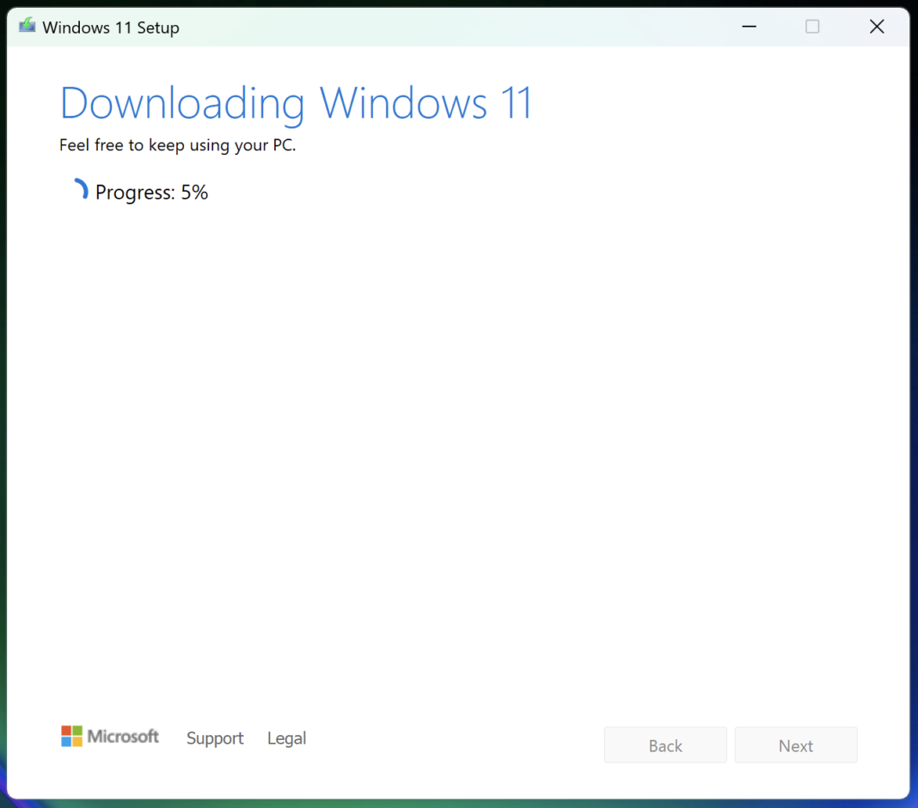Open the Support page

[x=215, y=738]
